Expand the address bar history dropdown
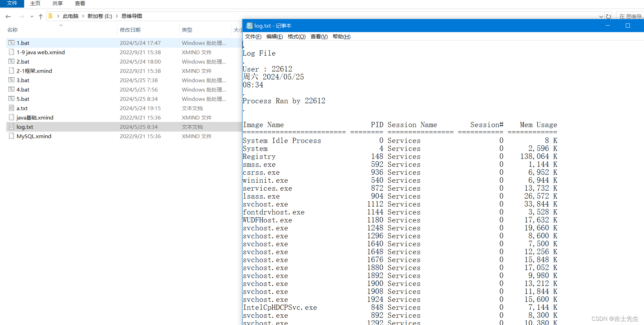The image size is (644, 325). pos(601,16)
